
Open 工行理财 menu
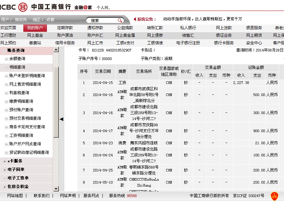[8, 35]
